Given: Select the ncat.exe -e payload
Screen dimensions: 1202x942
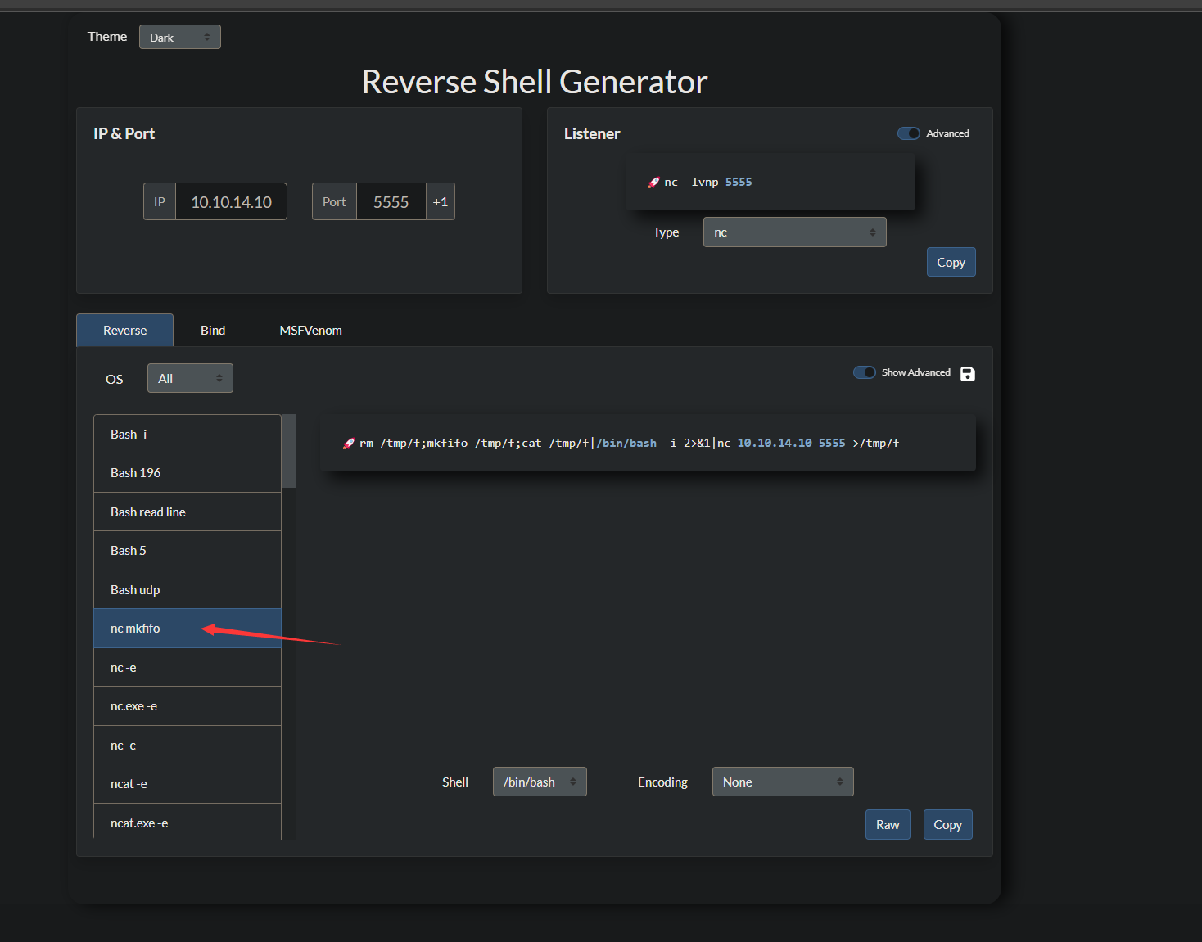Looking at the screenshot, I should click(x=188, y=822).
